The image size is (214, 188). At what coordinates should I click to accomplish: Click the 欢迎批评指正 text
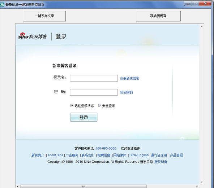tap(130, 149)
